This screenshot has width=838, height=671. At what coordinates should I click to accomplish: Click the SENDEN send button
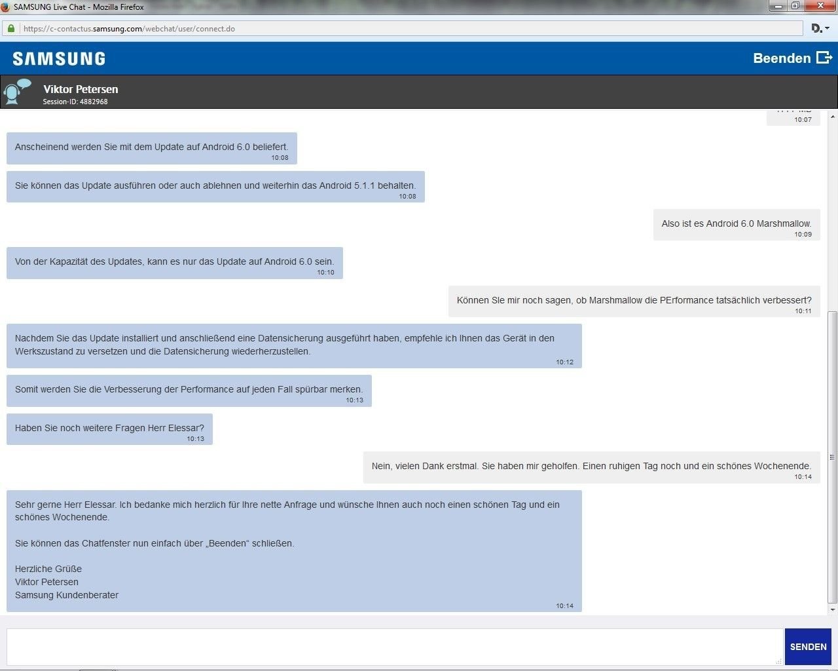pyautogui.click(x=808, y=647)
